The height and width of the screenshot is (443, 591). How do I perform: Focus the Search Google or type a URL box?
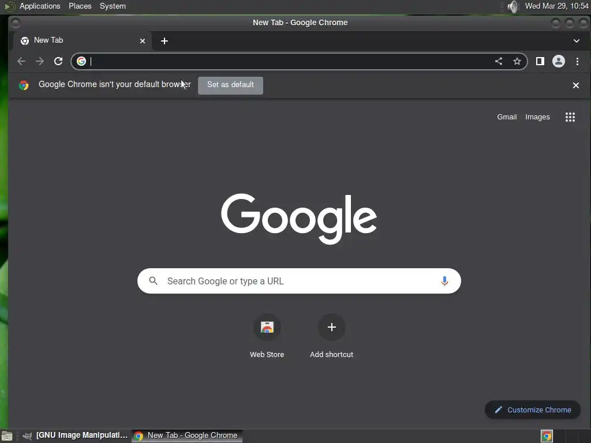[x=299, y=281]
